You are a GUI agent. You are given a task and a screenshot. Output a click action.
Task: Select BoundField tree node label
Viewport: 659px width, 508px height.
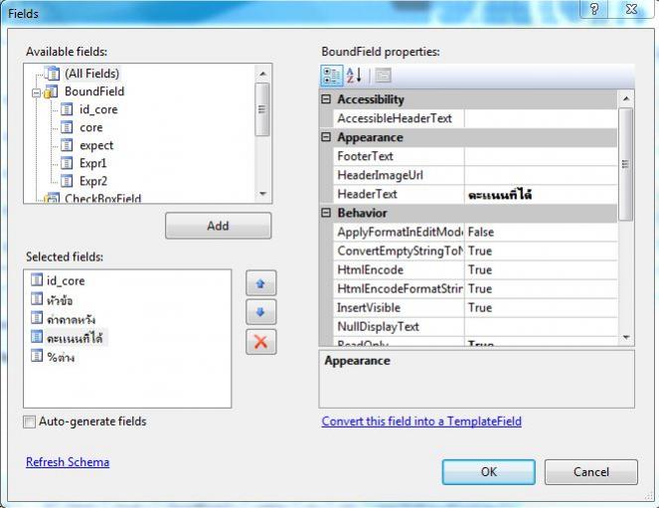pos(94,91)
